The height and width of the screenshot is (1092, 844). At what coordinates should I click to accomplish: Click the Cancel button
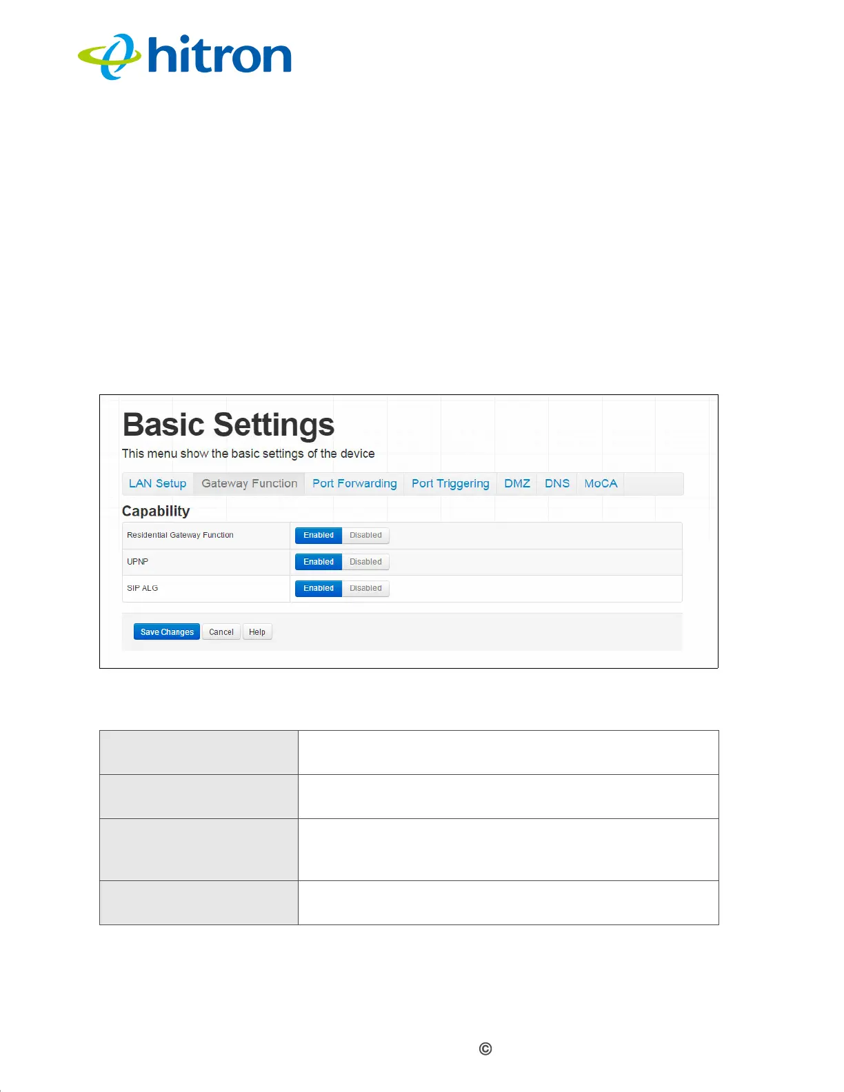(x=221, y=632)
